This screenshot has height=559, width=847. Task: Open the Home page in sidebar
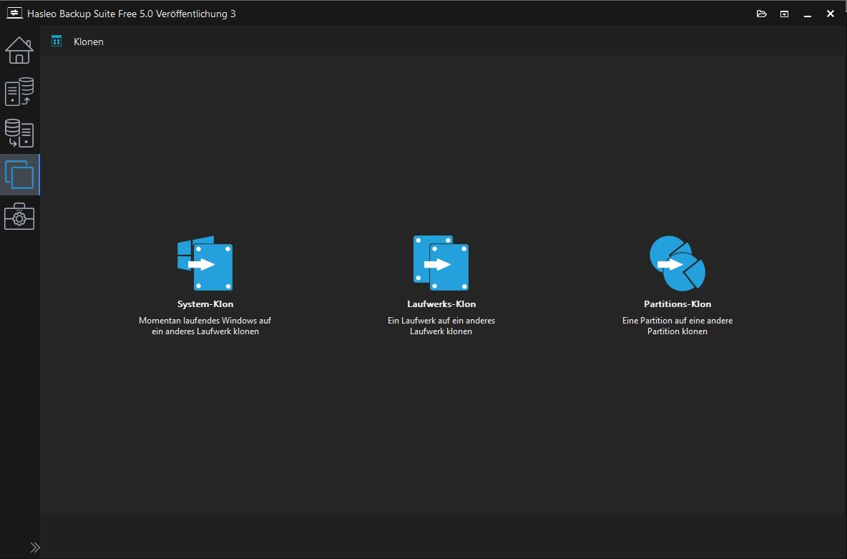pos(19,50)
